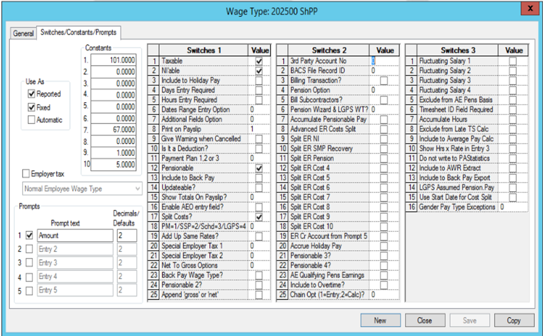The height and width of the screenshot is (336, 543).
Task: Toggle the Split Costs? checkbox
Action: (259, 217)
